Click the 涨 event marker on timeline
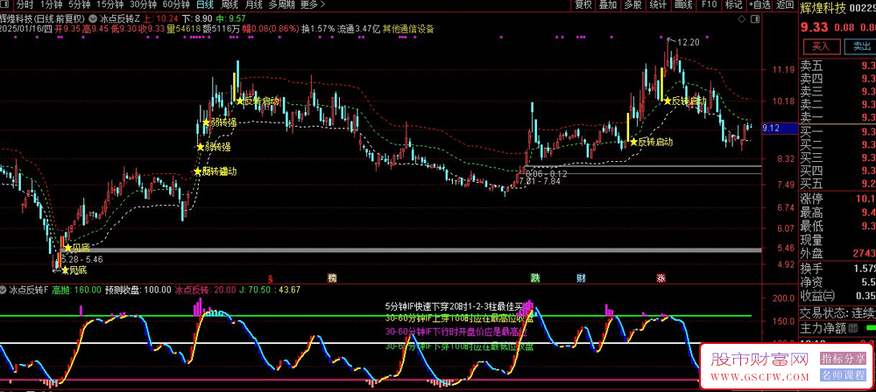This screenshot has height=392, width=876. coord(661,277)
